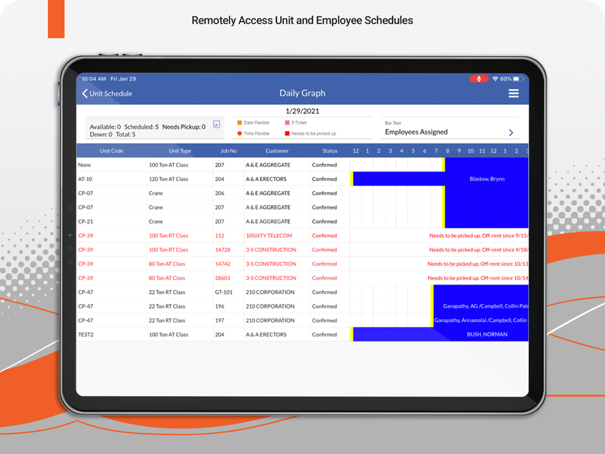Viewport: 605px width, 454px height.
Task: Click job number 28601
Action: pos(223,278)
